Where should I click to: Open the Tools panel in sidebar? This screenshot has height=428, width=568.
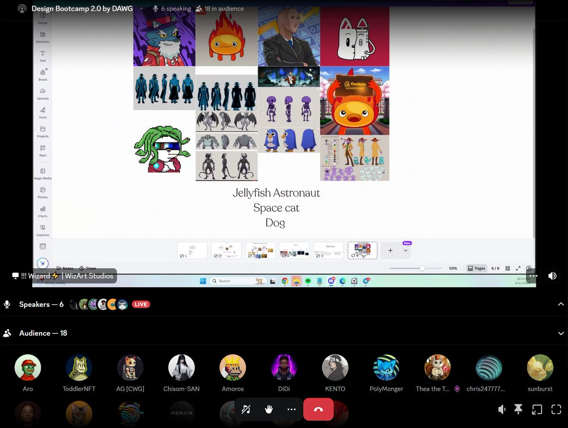click(43, 112)
